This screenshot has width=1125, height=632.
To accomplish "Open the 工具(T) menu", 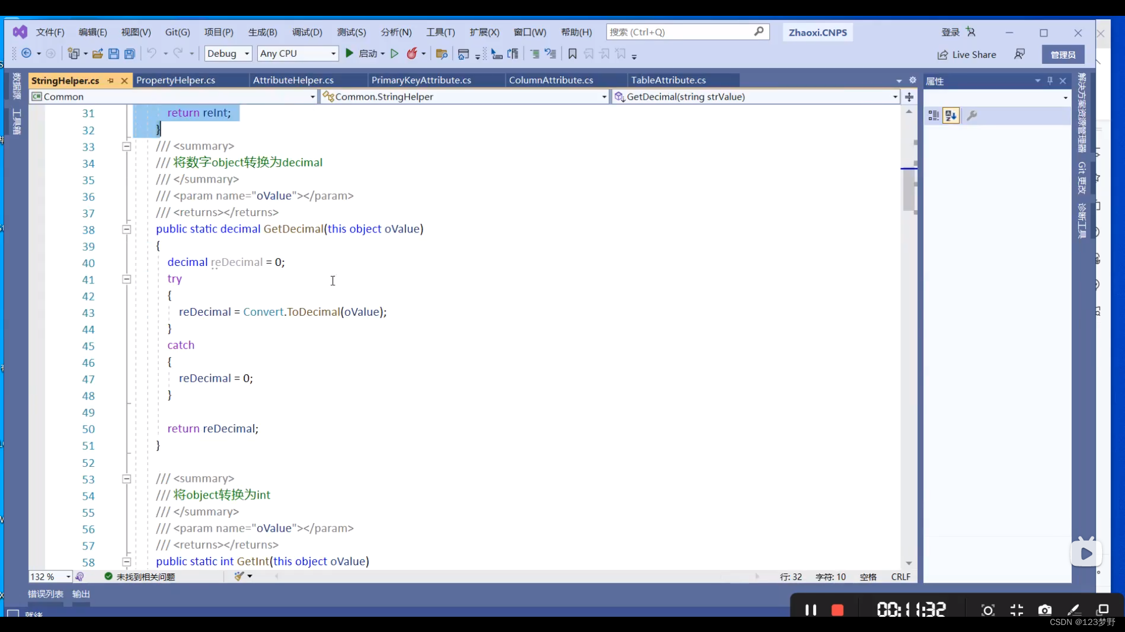I will pyautogui.click(x=441, y=32).
